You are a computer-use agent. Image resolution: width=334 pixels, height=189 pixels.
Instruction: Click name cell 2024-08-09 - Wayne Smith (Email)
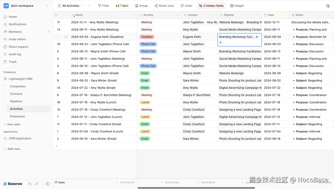[x=95, y=73]
